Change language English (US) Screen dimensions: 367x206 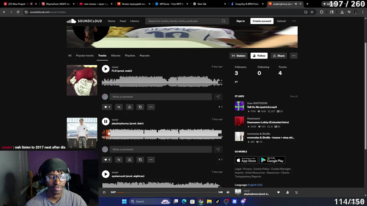click(x=255, y=185)
